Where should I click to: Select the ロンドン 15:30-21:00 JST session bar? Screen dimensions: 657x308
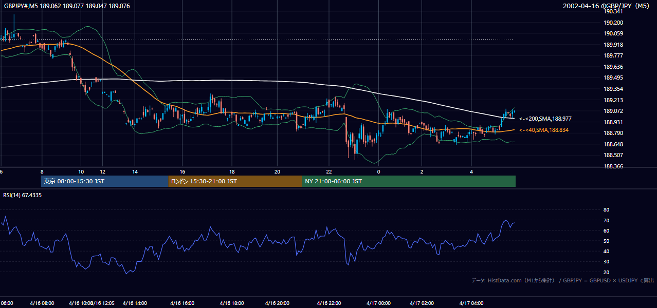point(235,181)
